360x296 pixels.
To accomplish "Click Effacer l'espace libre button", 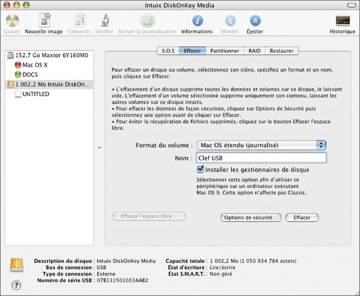I will (x=149, y=216).
